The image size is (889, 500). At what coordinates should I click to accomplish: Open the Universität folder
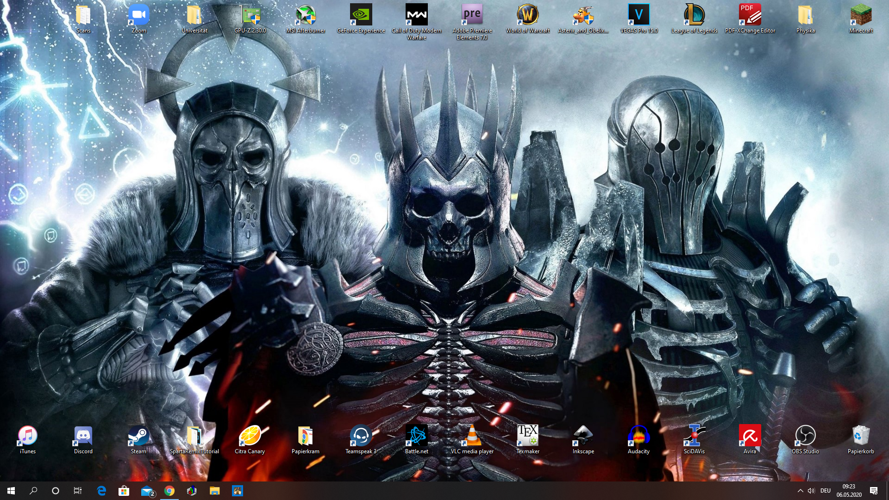point(194,19)
